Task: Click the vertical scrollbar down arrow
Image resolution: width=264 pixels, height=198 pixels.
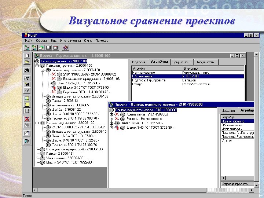Action: click(x=256, y=186)
